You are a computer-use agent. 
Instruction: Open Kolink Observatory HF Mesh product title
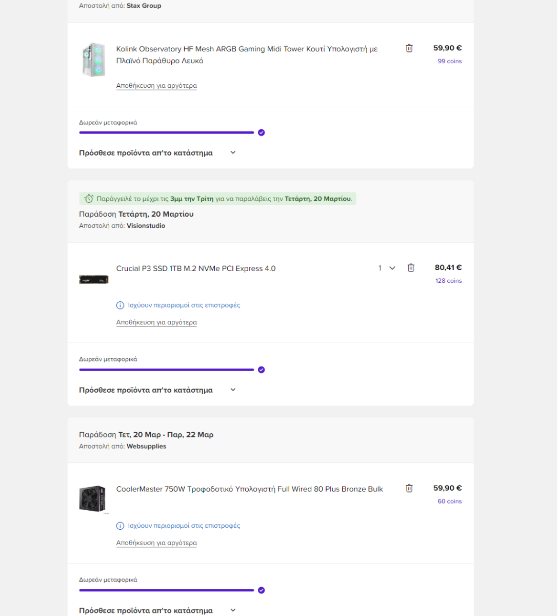247,55
